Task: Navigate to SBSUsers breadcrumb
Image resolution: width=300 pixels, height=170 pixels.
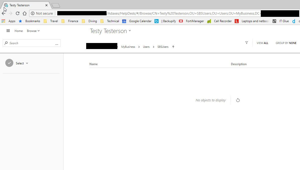Action: [163, 47]
